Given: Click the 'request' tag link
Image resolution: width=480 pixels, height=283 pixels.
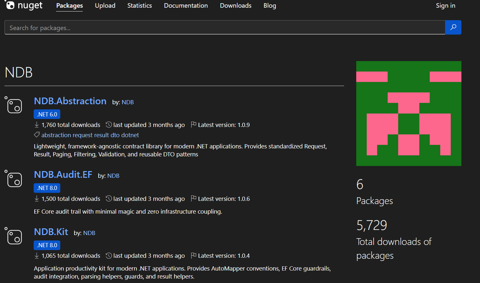Looking at the screenshot, I should [82, 135].
